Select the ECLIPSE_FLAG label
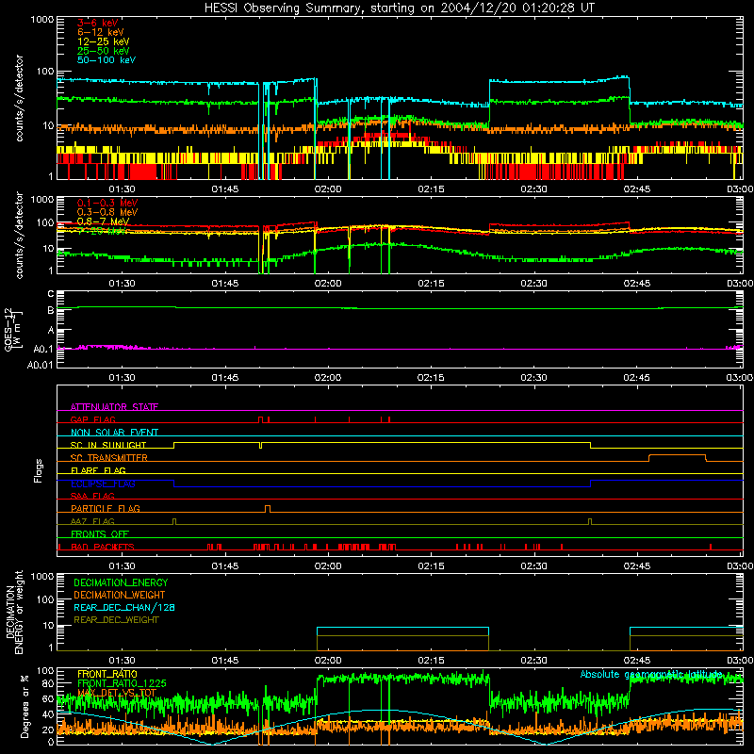The height and width of the screenshot is (754, 754). (103, 484)
